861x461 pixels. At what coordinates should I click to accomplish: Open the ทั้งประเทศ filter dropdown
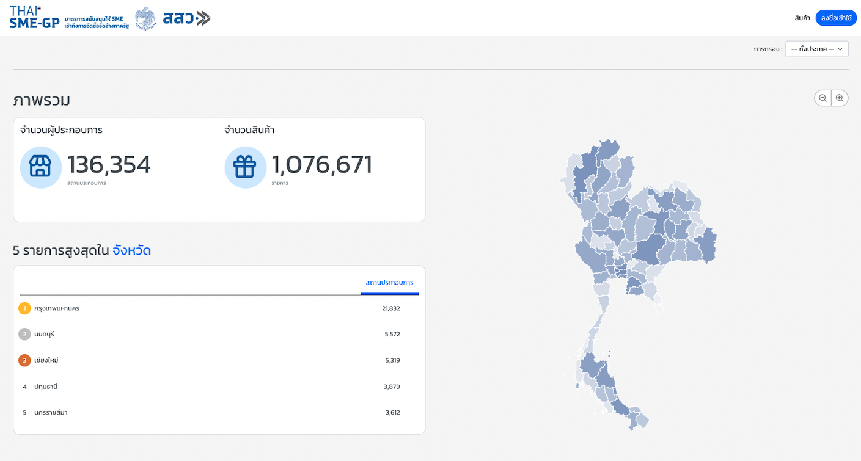point(816,49)
